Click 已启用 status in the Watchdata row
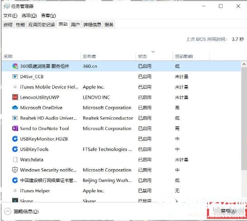 [x=145, y=160]
